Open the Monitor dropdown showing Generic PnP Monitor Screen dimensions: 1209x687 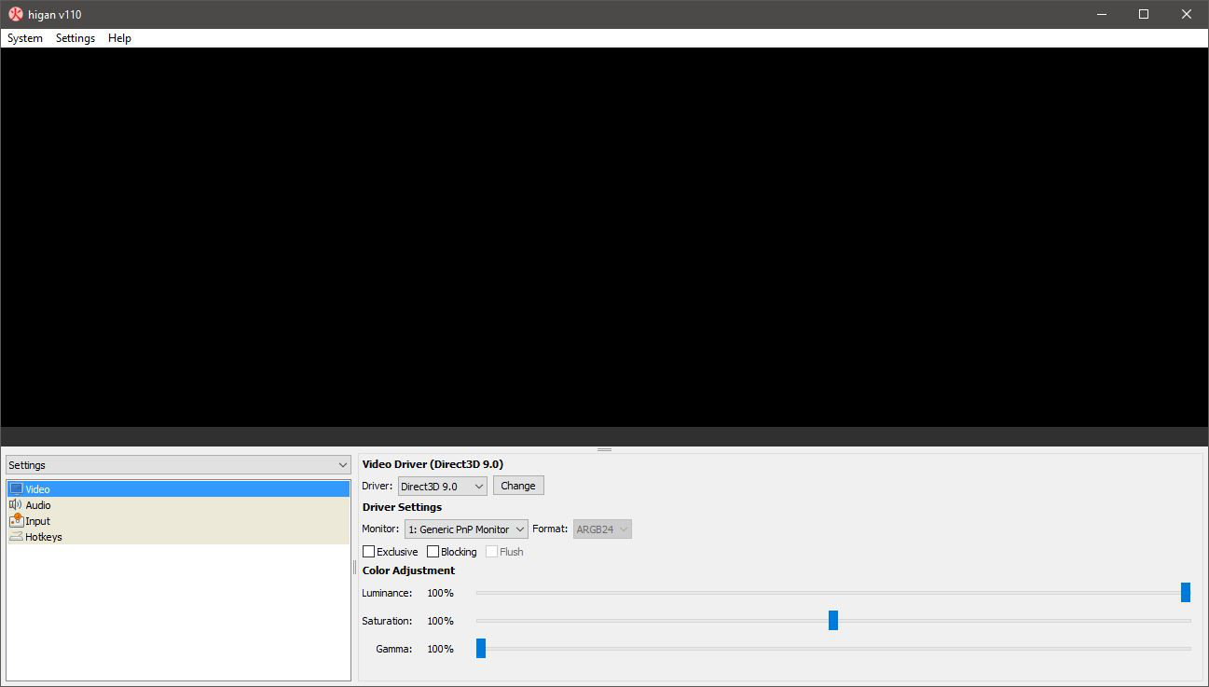point(466,529)
